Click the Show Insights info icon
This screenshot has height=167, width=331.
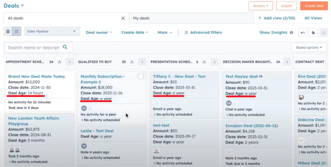coord(291,32)
